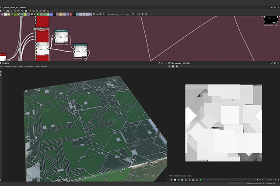Screen dimensions: 280x186
Task: Click the lock icon in 2D View bottom bar
Action: click(278, 180)
